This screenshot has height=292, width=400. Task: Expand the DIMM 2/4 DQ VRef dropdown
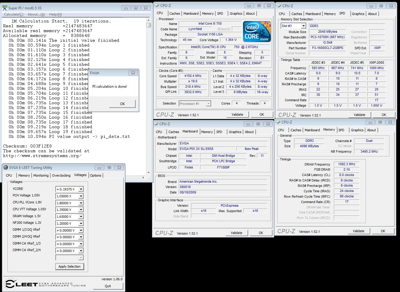(x=81, y=237)
